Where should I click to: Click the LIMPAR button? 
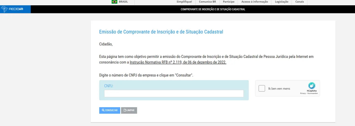coord(129,110)
